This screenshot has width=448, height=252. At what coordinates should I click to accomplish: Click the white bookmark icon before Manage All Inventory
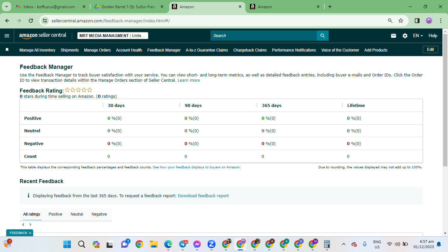7,50
